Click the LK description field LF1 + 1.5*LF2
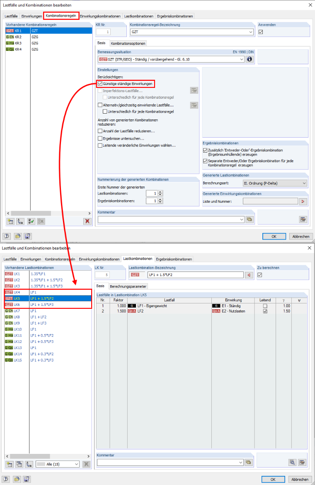Image resolution: width=315 pixels, height=485 pixels. [x=195, y=275]
